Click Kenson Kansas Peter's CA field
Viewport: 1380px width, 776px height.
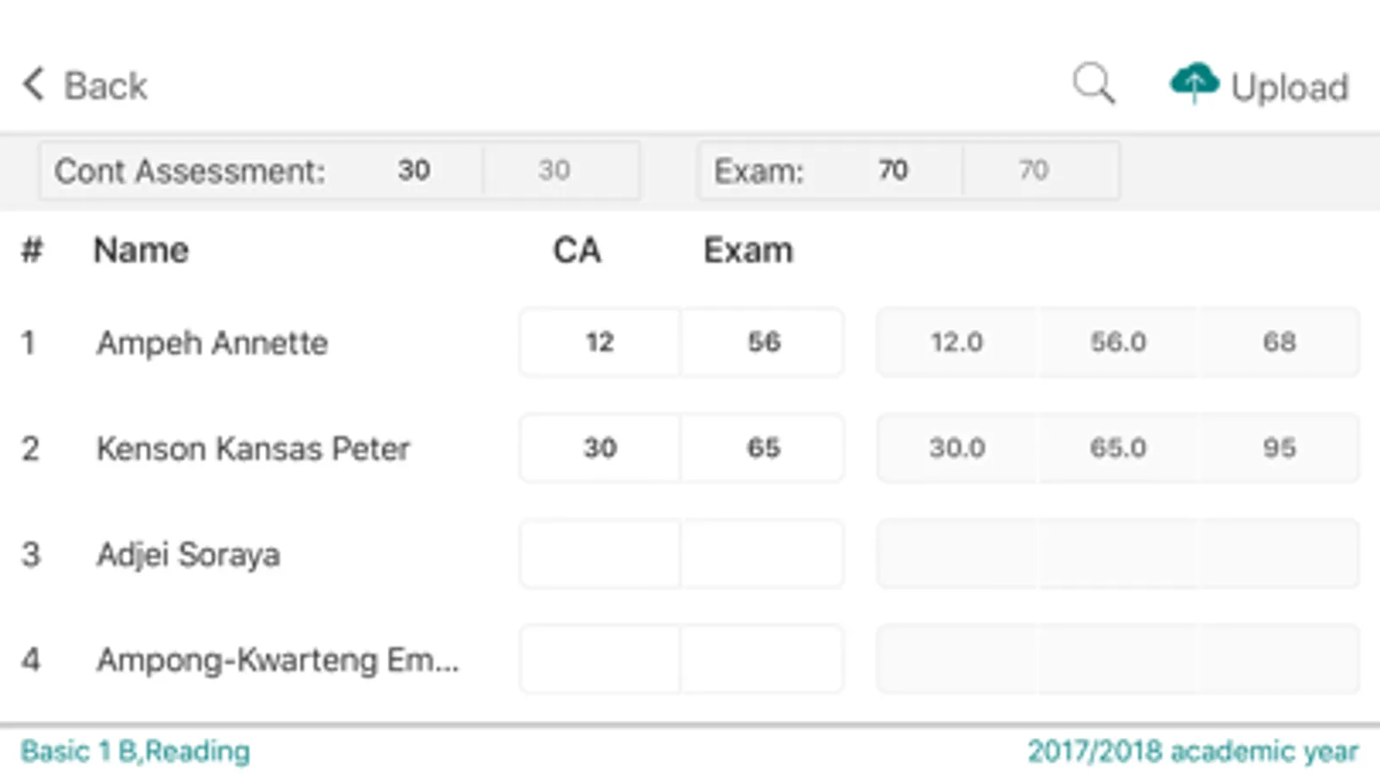[600, 447]
